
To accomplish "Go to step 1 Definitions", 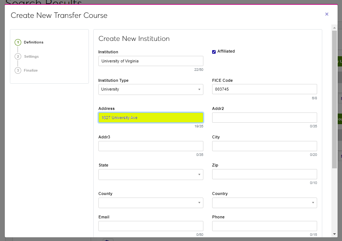I will coord(29,42).
